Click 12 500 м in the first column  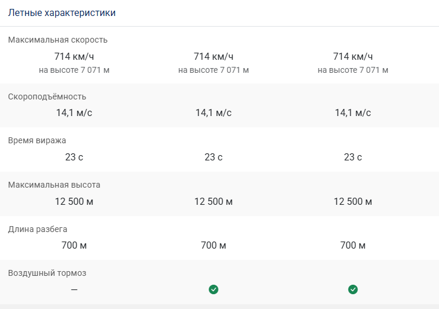tap(74, 201)
